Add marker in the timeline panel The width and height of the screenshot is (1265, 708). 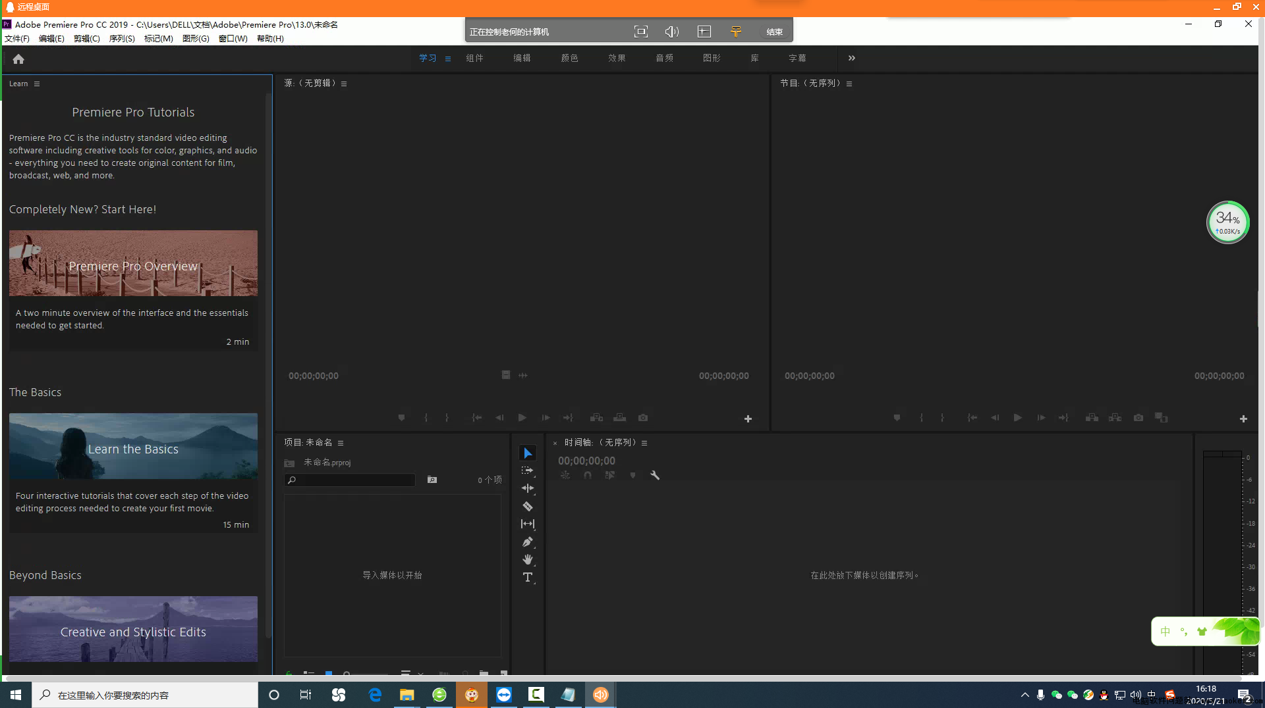[x=632, y=475]
